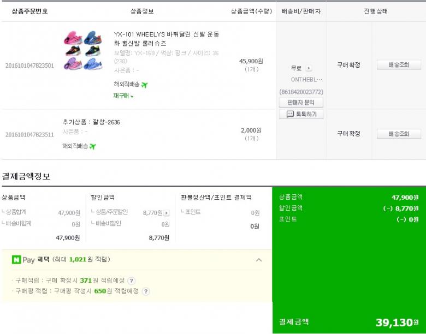Expand the 상품/주문할인 discount detail arrow
The image size is (426, 334).
167,213
